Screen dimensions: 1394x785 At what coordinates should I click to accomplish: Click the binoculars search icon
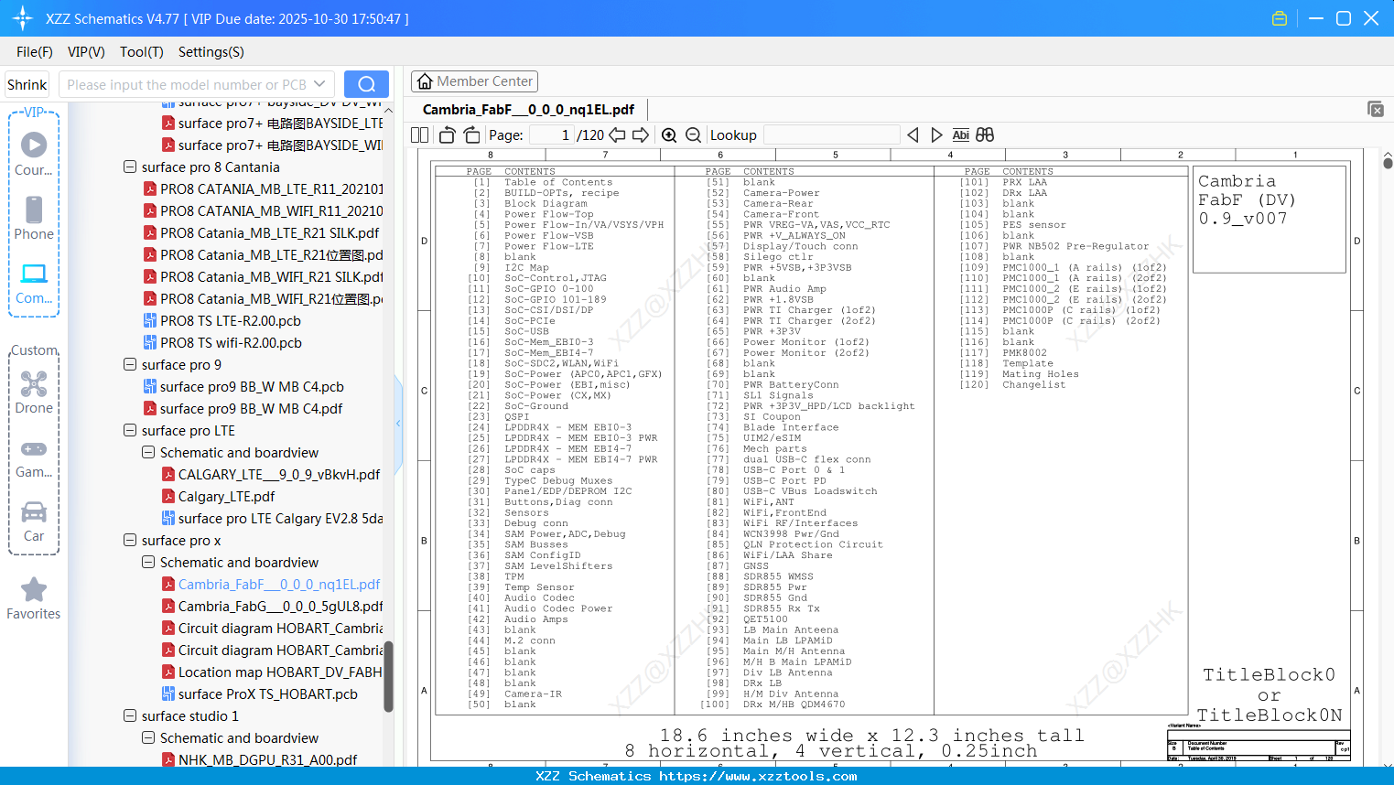click(x=985, y=135)
